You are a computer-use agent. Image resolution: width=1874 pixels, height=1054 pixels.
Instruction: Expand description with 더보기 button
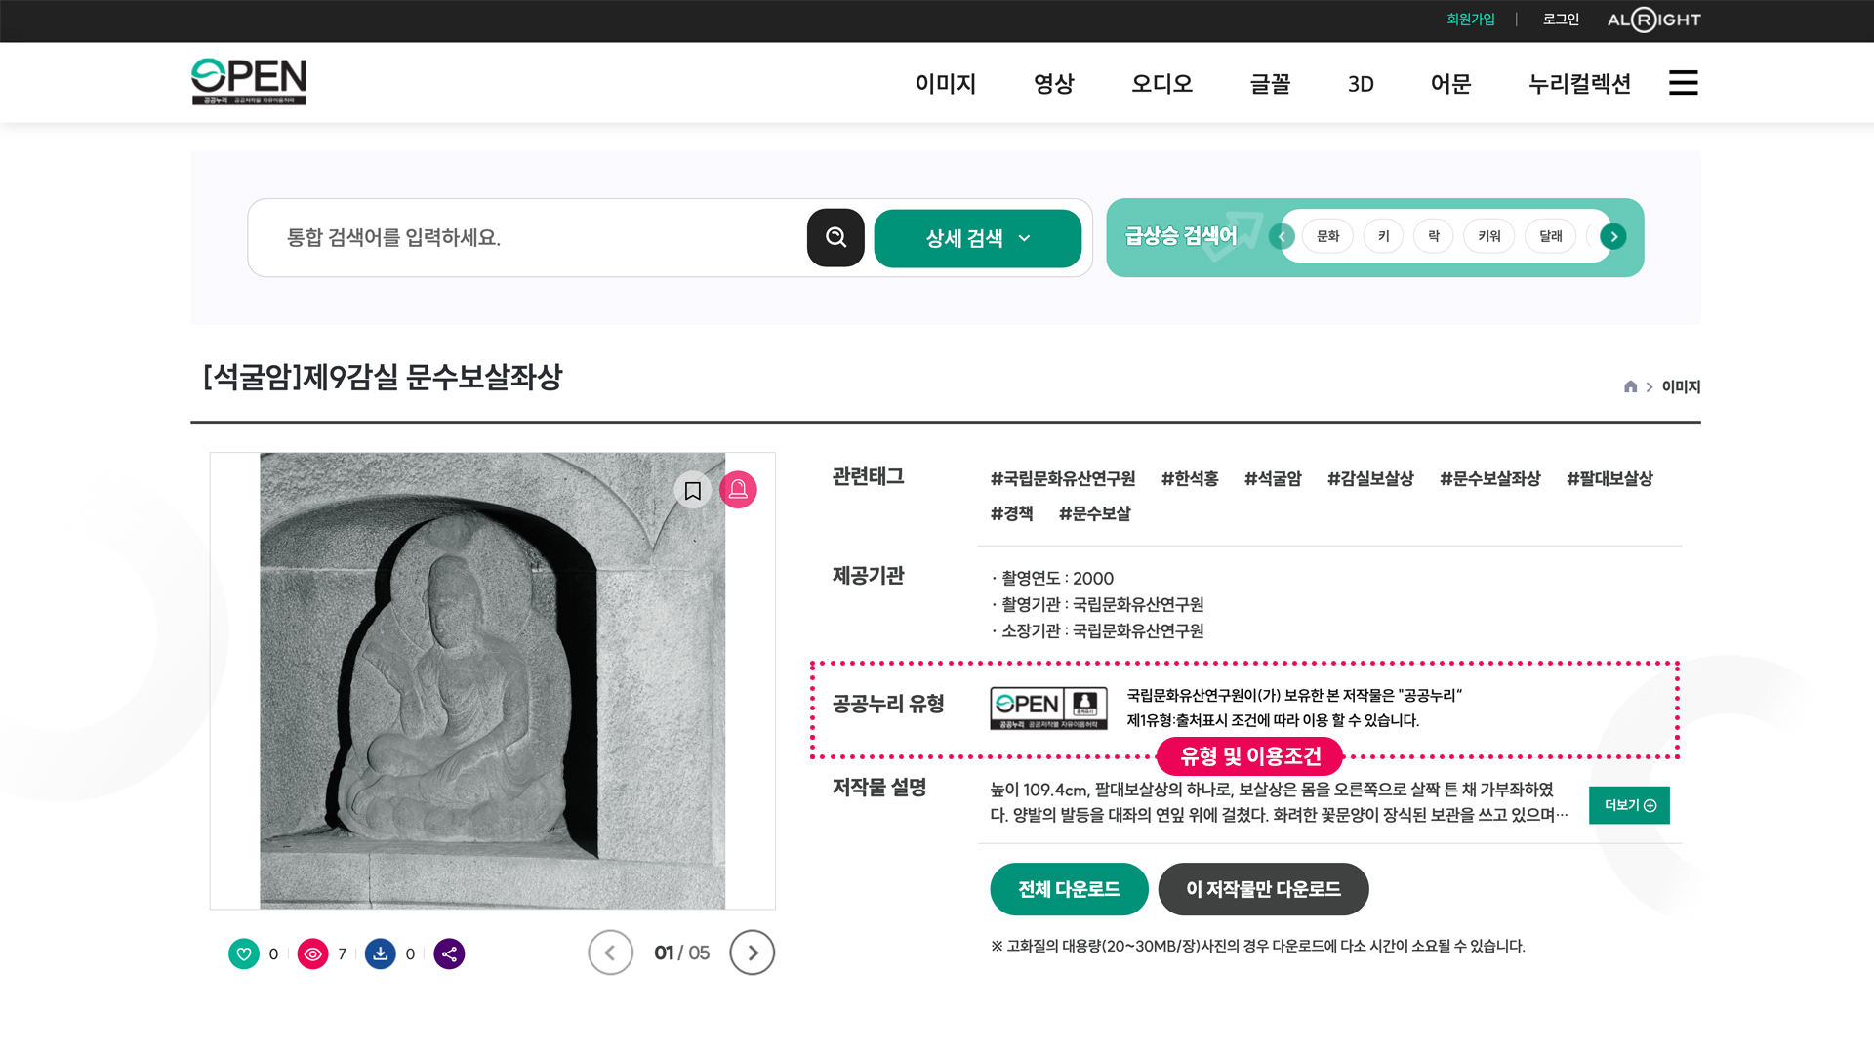pos(1629,805)
